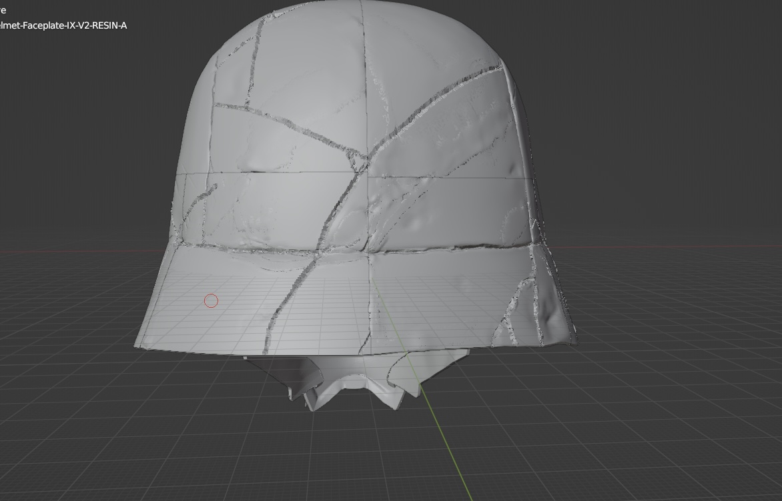This screenshot has width=782, height=501.
Task: Click the red 3D cursor circle
Action: [211, 300]
